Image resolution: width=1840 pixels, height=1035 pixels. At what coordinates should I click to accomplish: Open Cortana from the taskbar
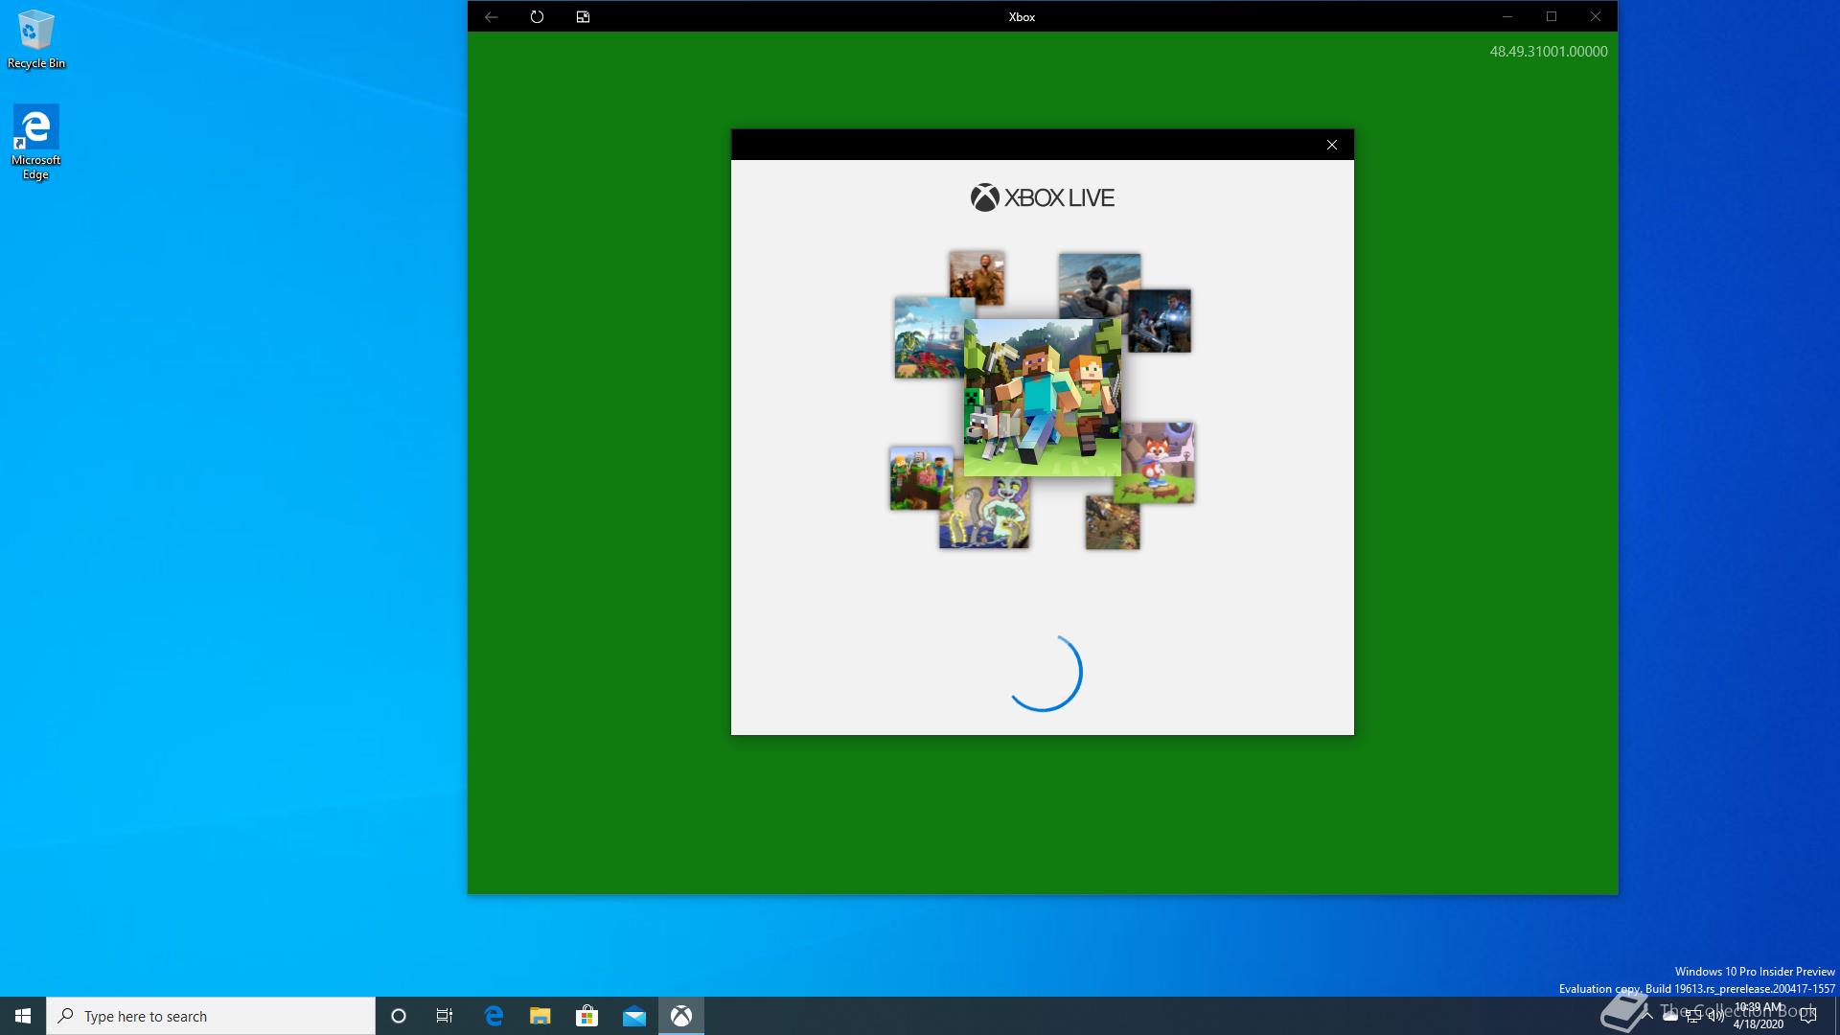(399, 1016)
